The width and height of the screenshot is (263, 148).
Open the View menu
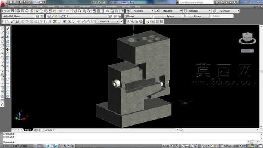click(30, 7)
